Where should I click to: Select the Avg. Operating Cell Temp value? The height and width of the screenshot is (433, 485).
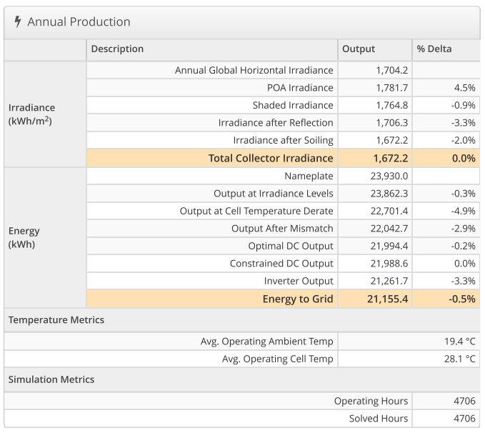click(x=459, y=359)
